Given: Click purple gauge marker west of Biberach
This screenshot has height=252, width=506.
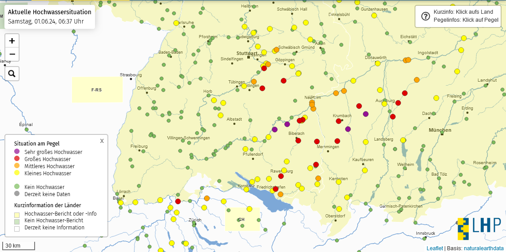Looking at the screenshot, I should 275,130.
